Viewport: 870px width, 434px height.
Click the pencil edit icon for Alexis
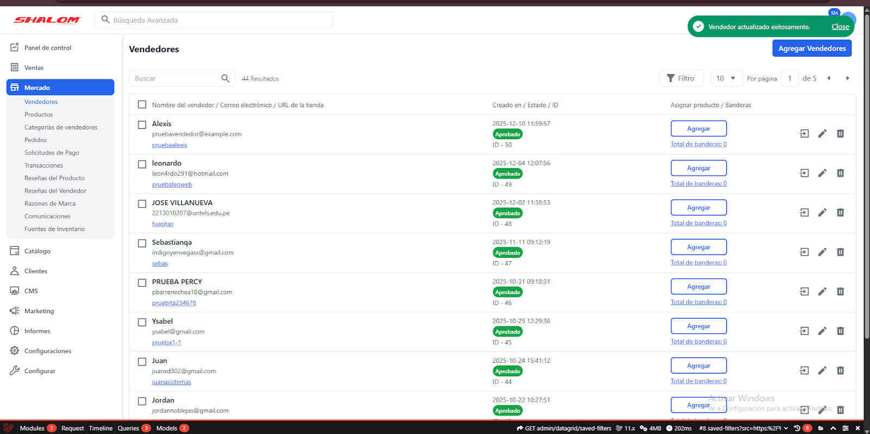[822, 134]
